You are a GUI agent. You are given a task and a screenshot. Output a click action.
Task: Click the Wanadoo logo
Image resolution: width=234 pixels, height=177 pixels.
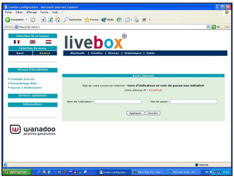pos(33,130)
